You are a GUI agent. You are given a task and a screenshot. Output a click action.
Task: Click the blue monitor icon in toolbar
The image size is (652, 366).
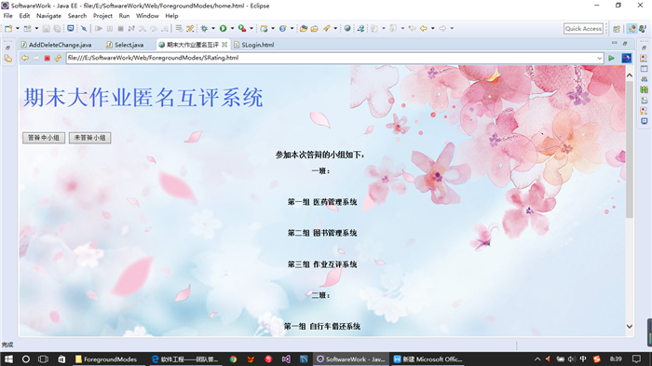(x=71, y=28)
